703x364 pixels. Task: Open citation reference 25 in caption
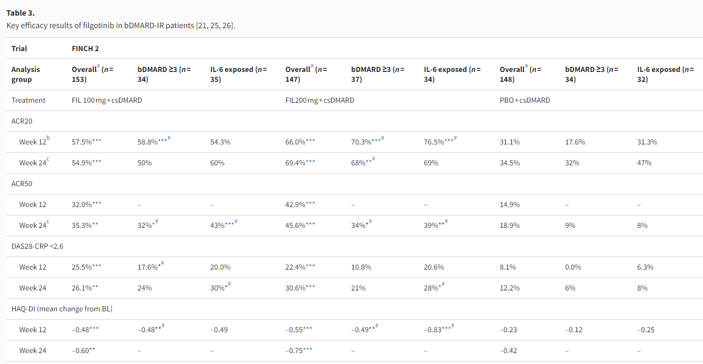pyautogui.click(x=215, y=26)
